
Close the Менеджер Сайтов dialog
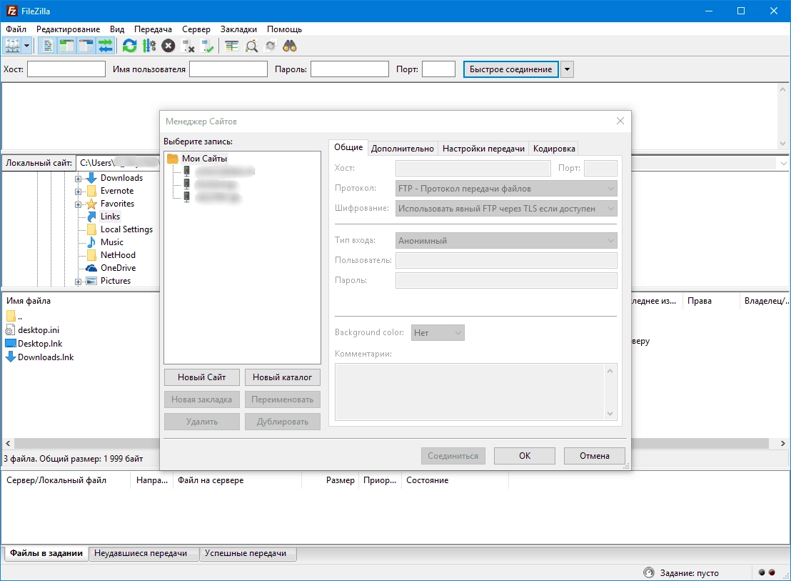[620, 121]
